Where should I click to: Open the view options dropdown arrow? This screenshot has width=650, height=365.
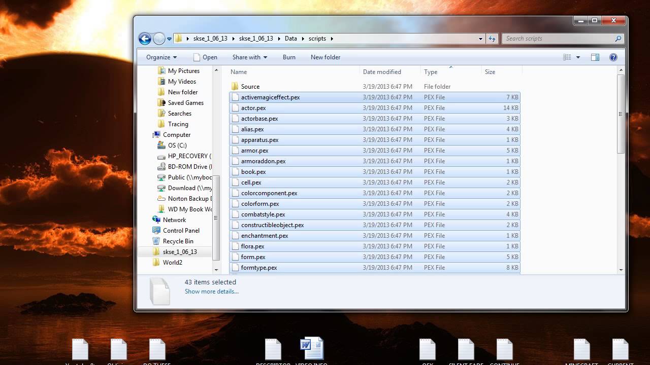tap(578, 57)
